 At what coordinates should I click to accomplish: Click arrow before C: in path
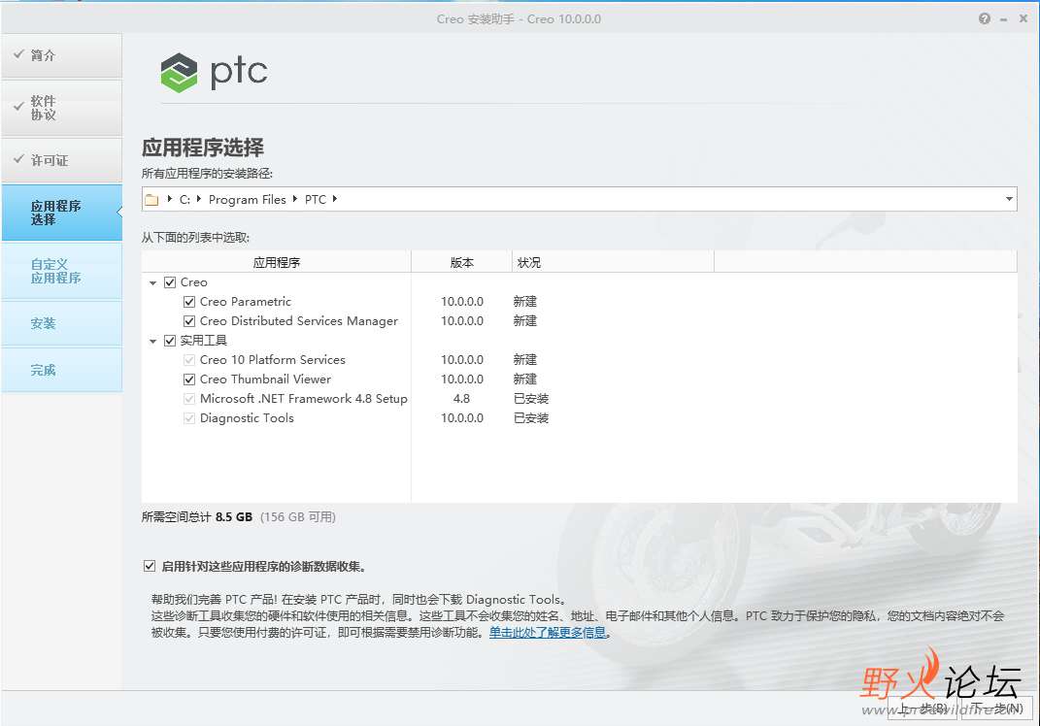point(170,199)
